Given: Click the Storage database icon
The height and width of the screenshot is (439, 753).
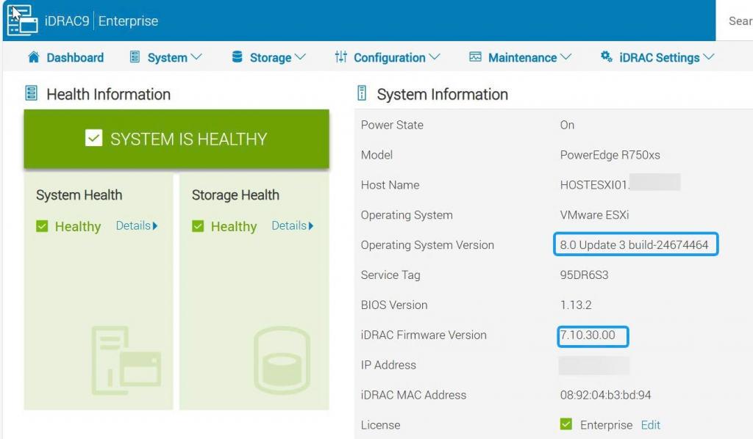Looking at the screenshot, I should click(238, 57).
